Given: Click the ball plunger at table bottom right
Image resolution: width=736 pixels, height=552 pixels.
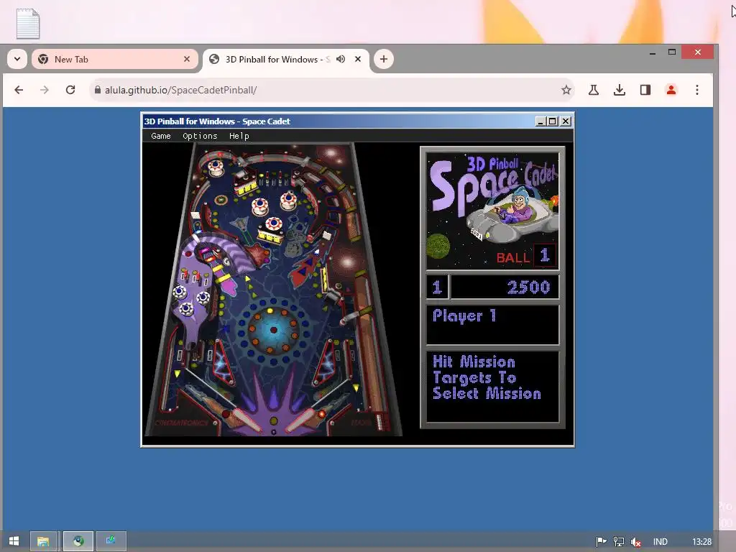Looking at the screenshot, I should coord(380,421).
